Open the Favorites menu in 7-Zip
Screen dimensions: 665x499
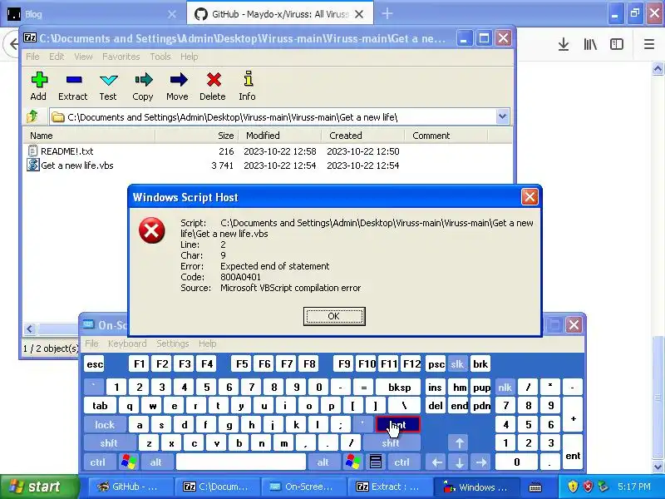[121, 57]
